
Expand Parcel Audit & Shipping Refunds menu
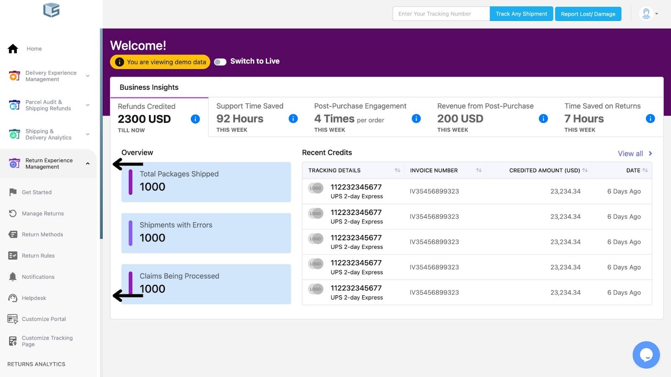[x=88, y=105]
